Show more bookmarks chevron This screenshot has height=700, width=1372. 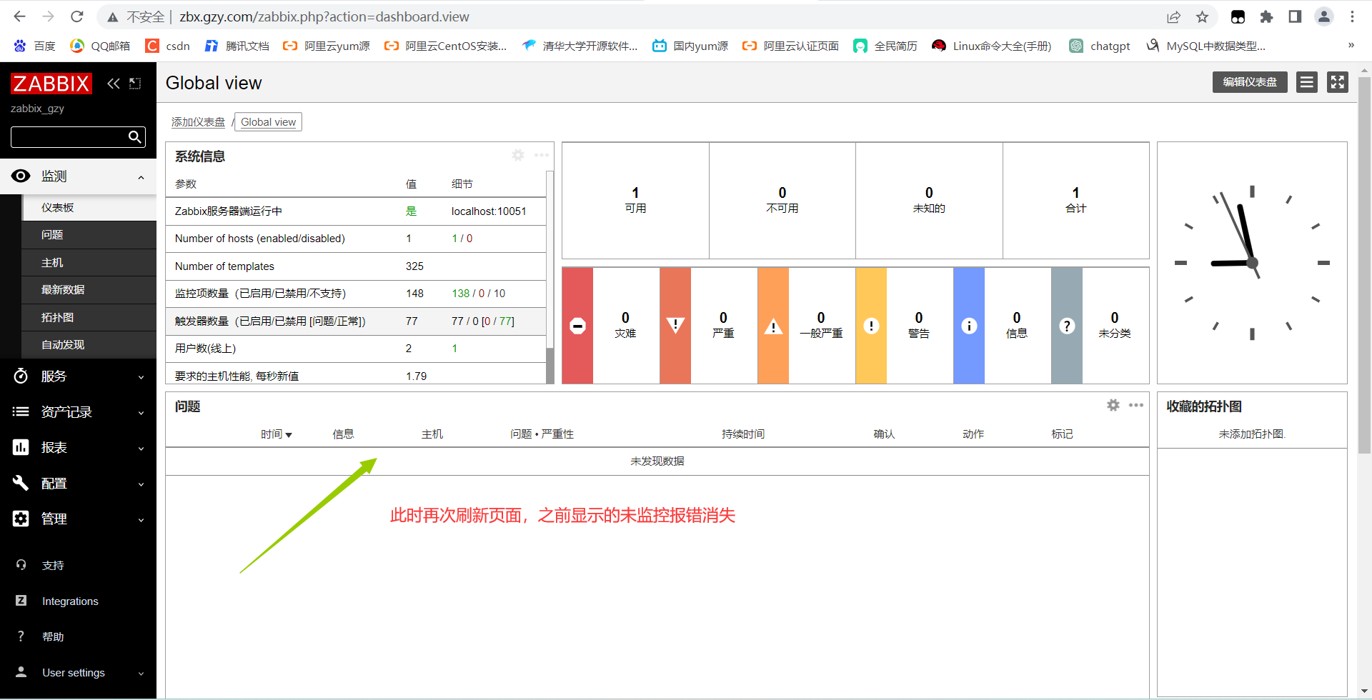(x=1351, y=45)
